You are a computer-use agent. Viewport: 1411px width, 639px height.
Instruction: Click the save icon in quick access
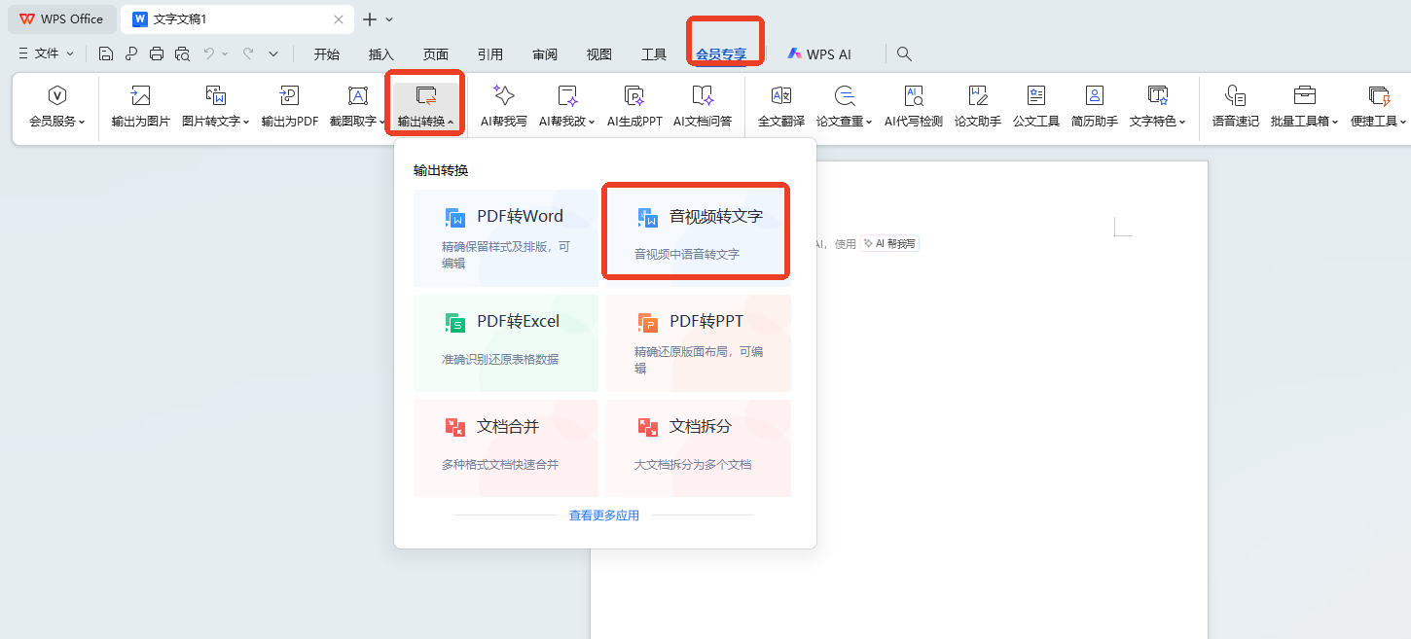[x=106, y=54]
